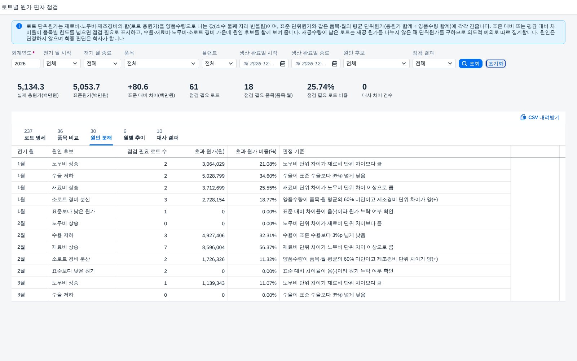This screenshot has width=577, height=361.
Task: Click the 생산 완료일 종료 date input
Action: tap(312, 64)
